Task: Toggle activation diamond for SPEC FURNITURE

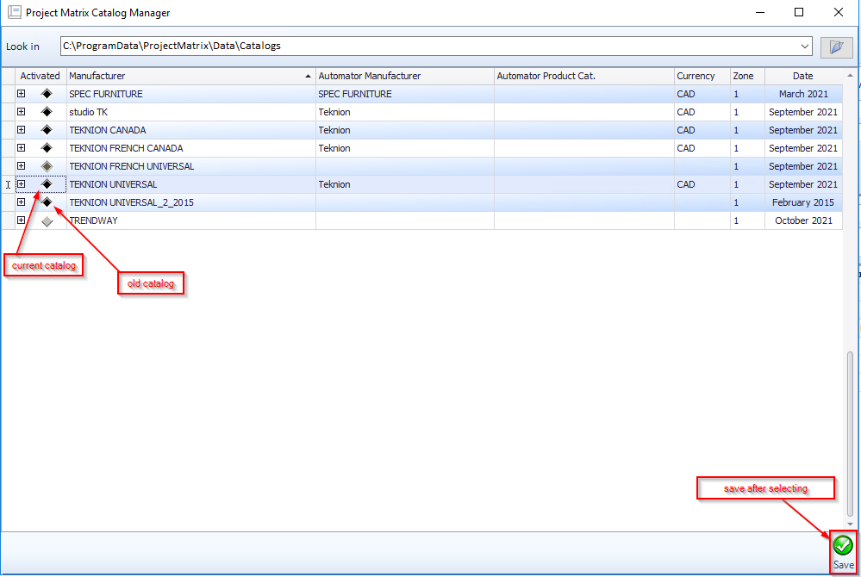Action: tap(47, 94)
